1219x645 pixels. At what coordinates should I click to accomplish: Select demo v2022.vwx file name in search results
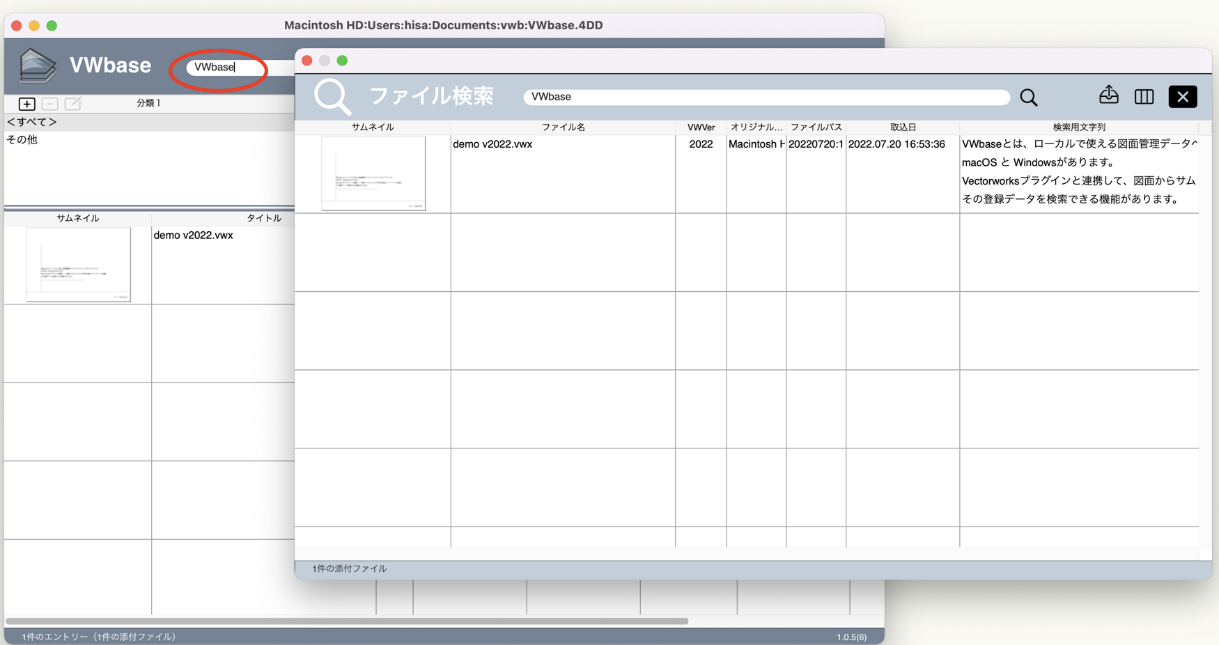pos(492,144)
